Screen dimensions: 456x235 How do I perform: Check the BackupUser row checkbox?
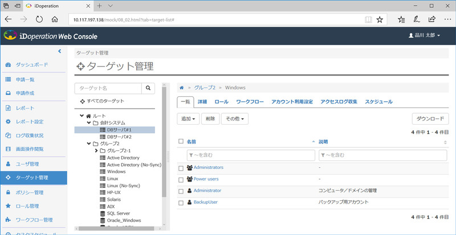pos(181,203)
